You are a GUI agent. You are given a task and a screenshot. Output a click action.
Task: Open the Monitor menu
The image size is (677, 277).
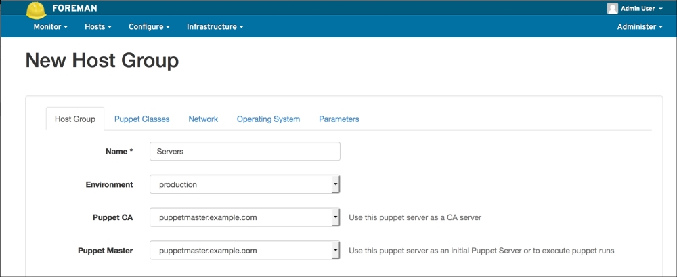click(51, 27)
